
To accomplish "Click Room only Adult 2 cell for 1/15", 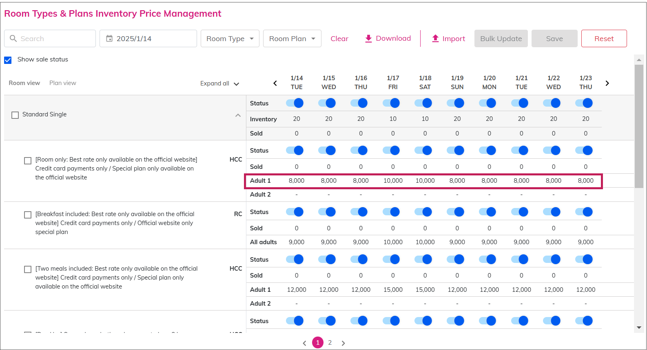I will 329,195.
